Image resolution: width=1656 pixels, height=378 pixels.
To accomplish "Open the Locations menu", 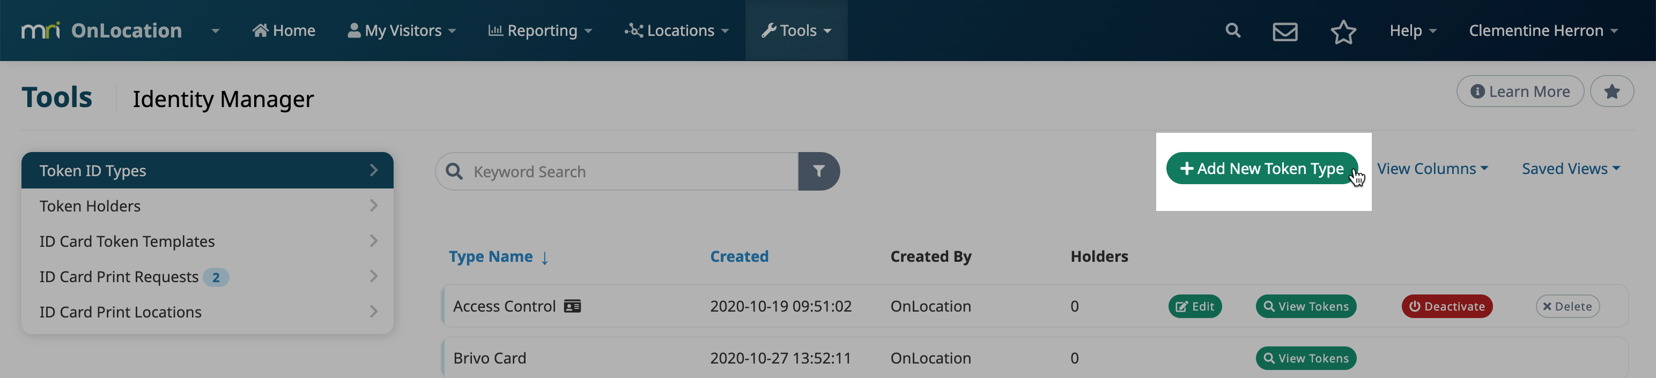I will (676, 30).
